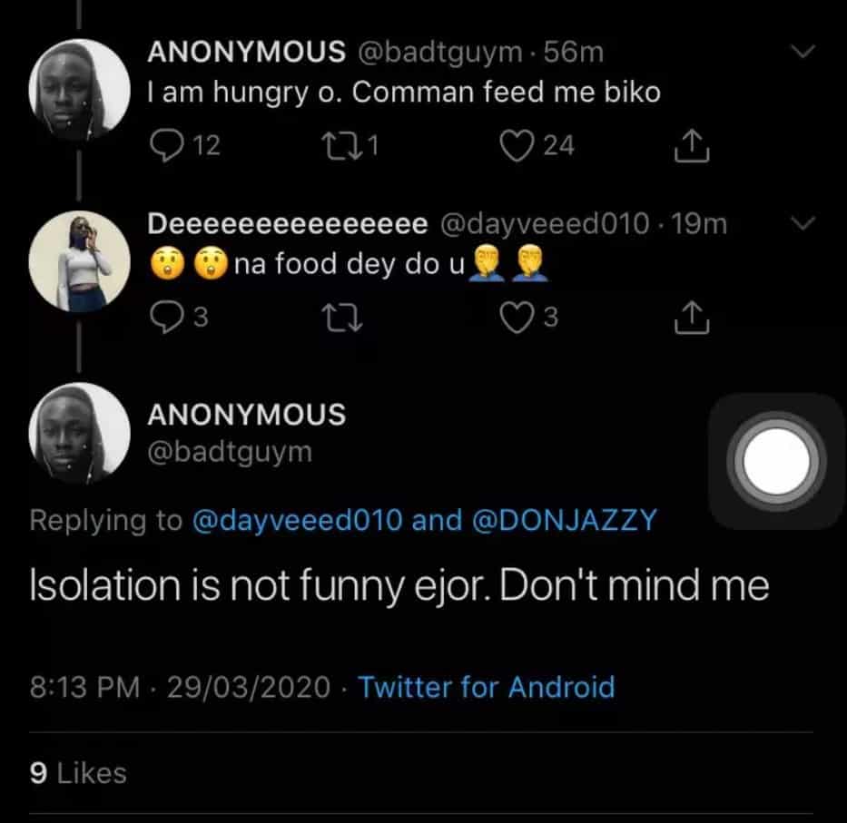Click the "Twitter for Android" source link
Viewport: 847px width, 823px height.
486,687
